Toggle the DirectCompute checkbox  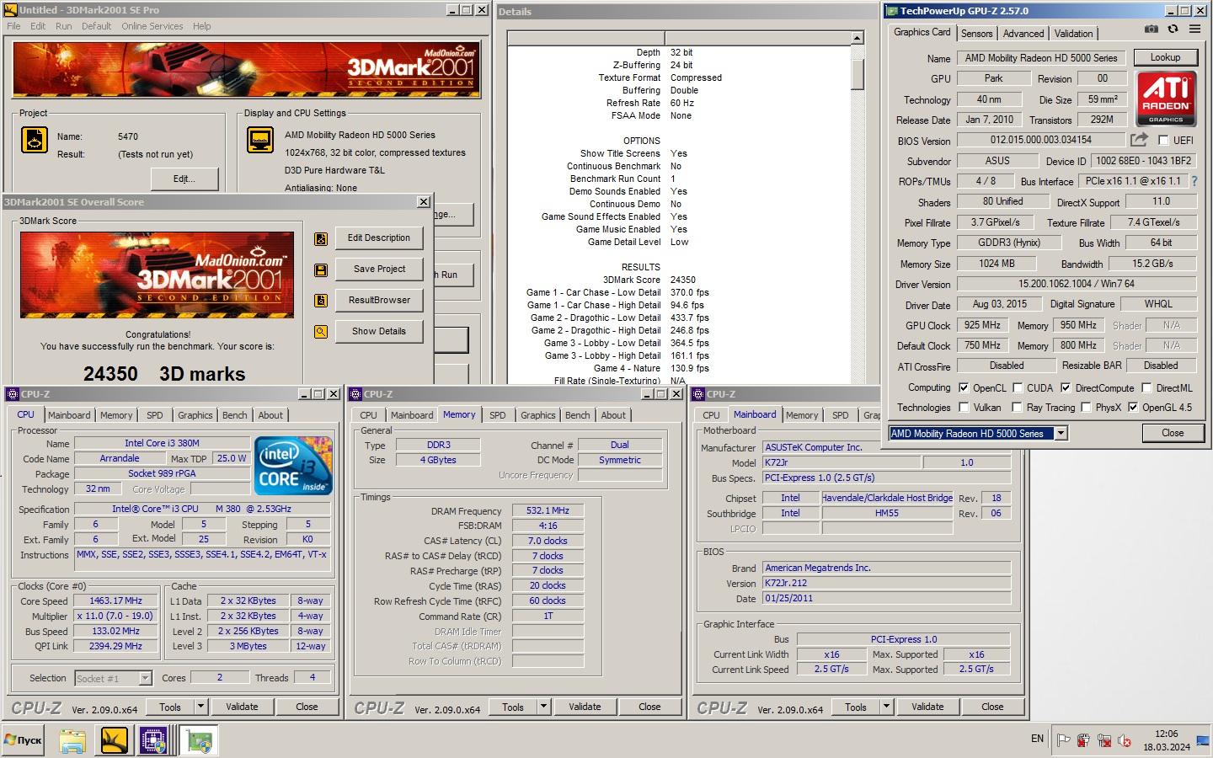coord(1066,388)
